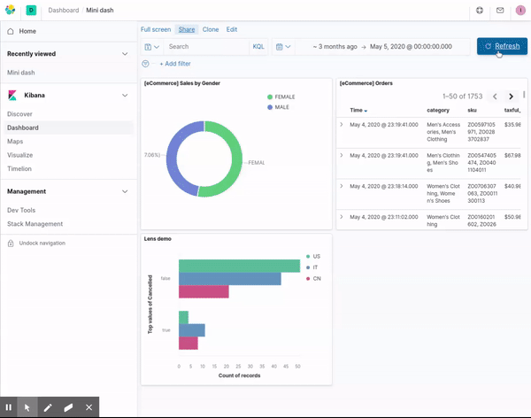
Task: Click the pink CN bar for true
Action: pos(188,343)
